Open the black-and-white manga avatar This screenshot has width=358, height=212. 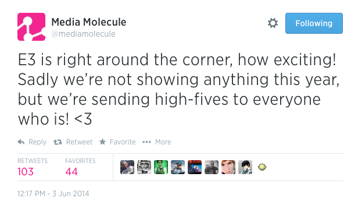[x=144, y=167]
